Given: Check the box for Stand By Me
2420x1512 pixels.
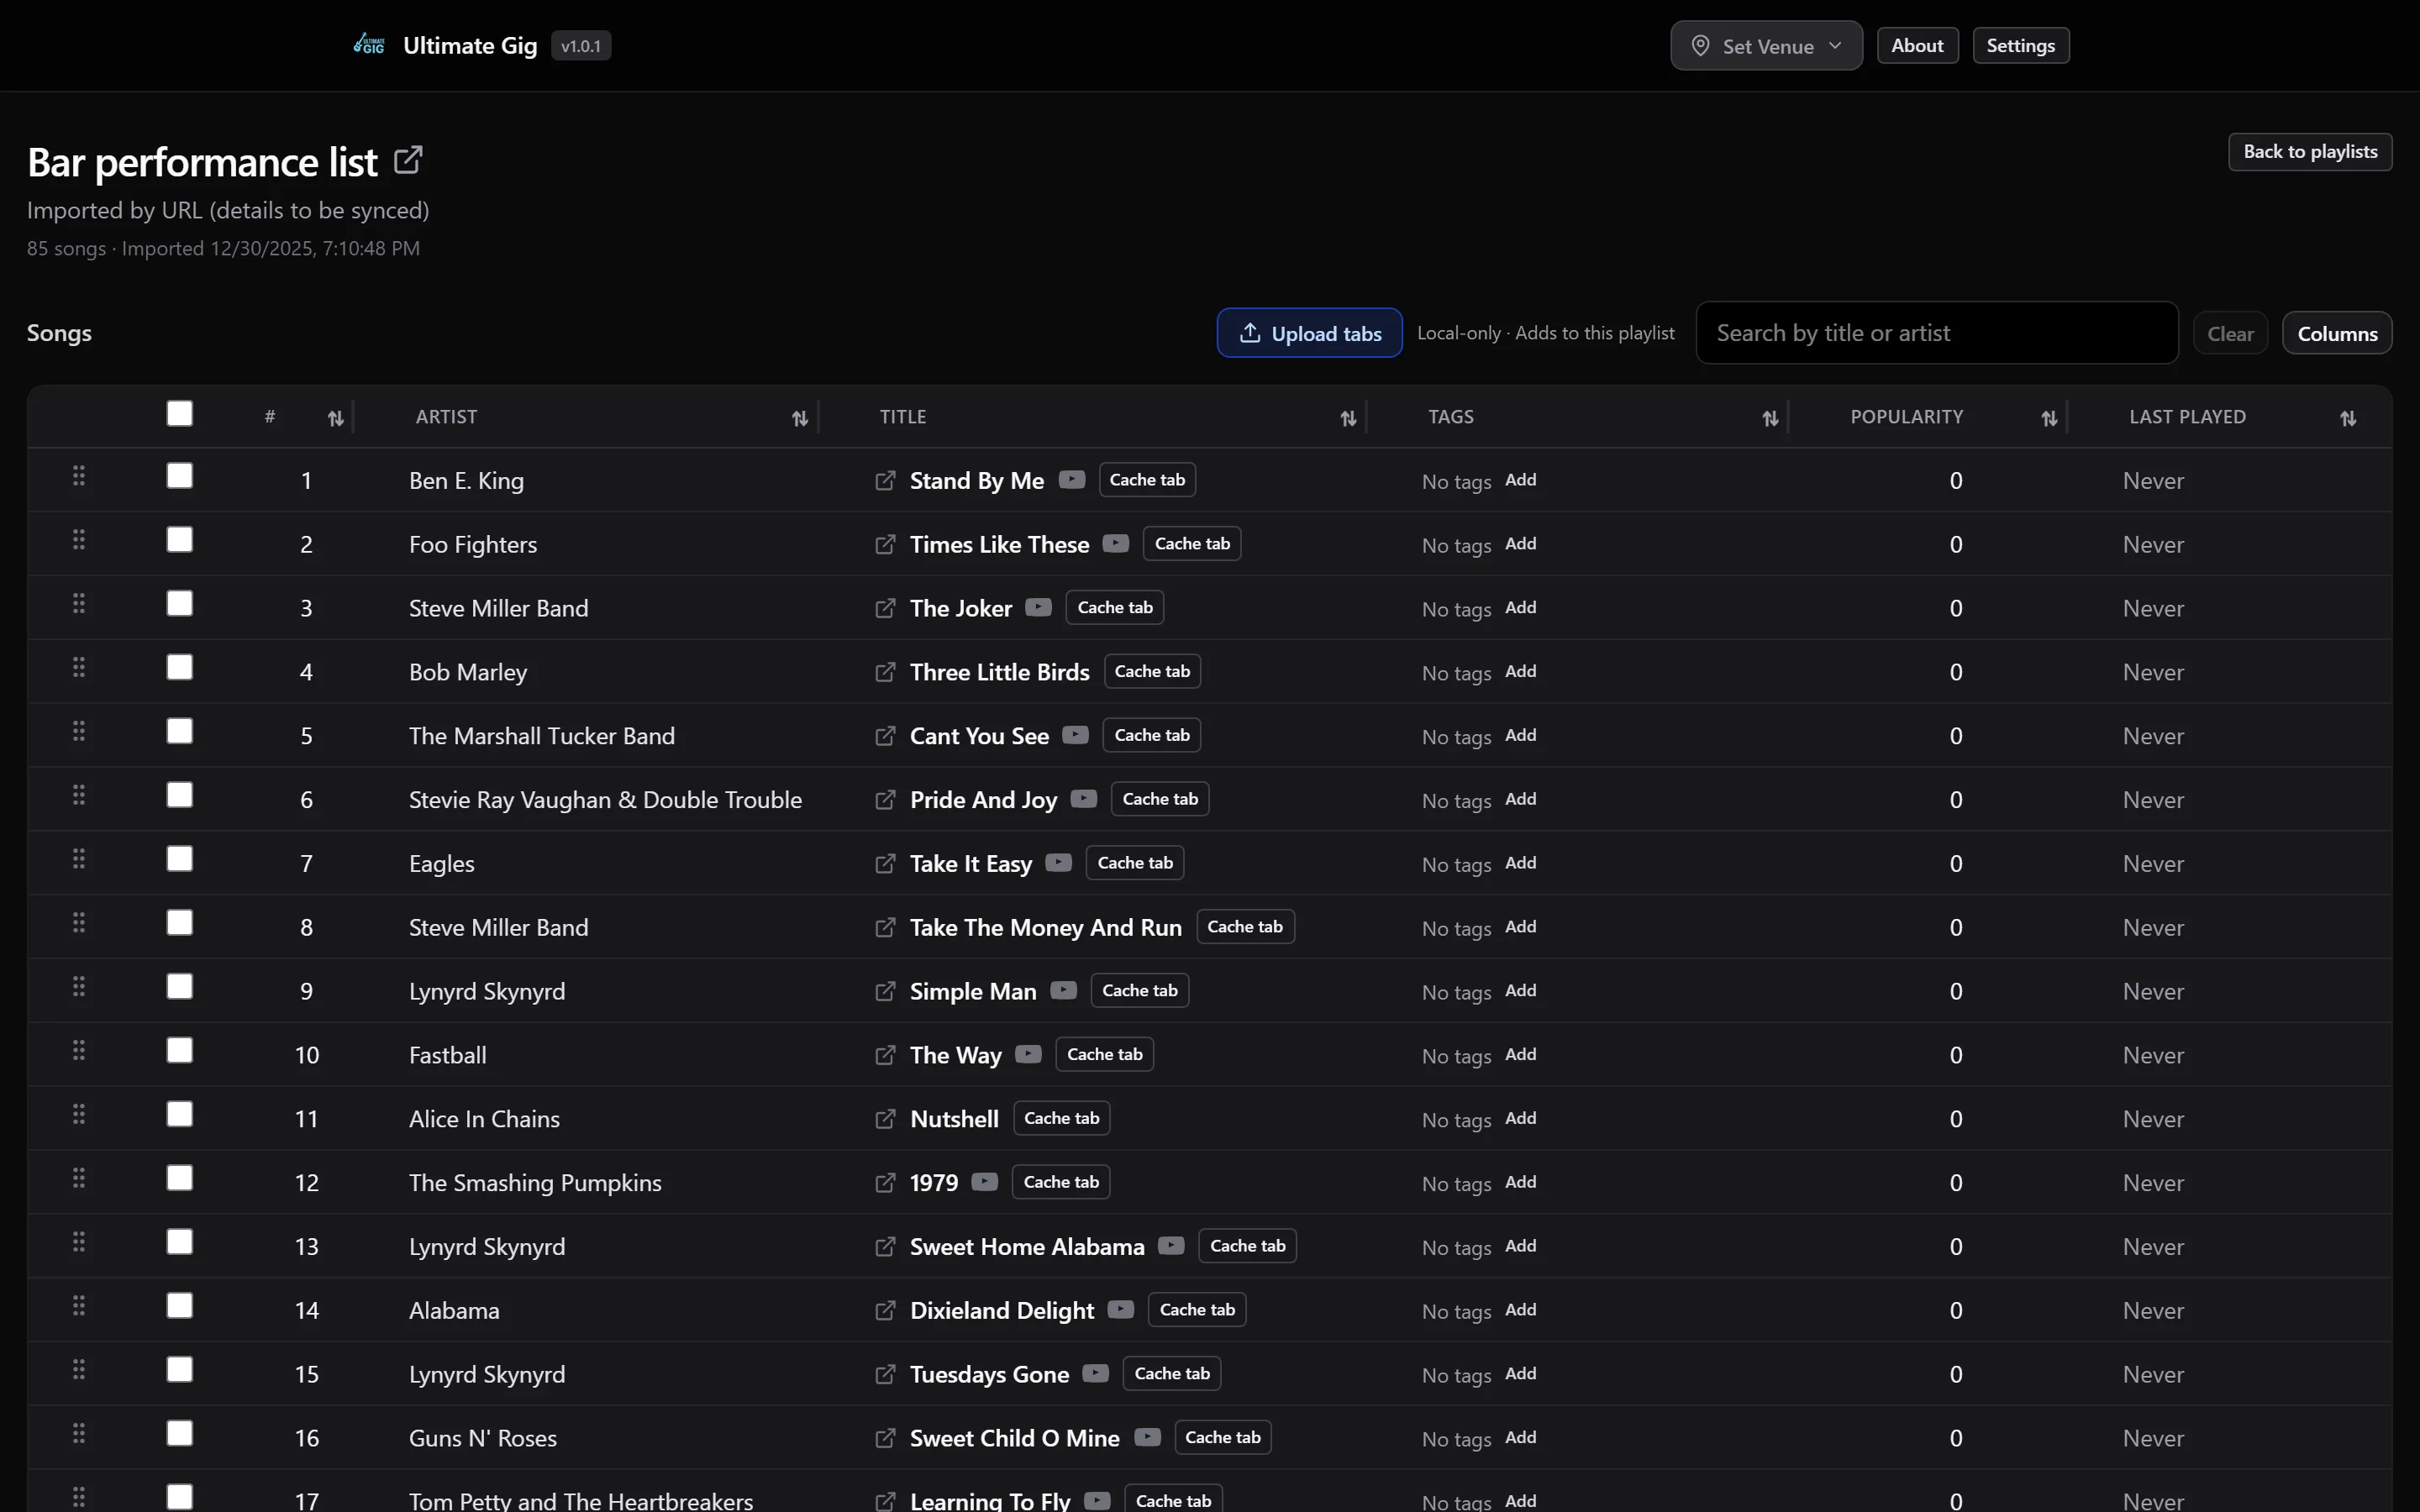Looking at the screenshot, I should click(180, 476).
